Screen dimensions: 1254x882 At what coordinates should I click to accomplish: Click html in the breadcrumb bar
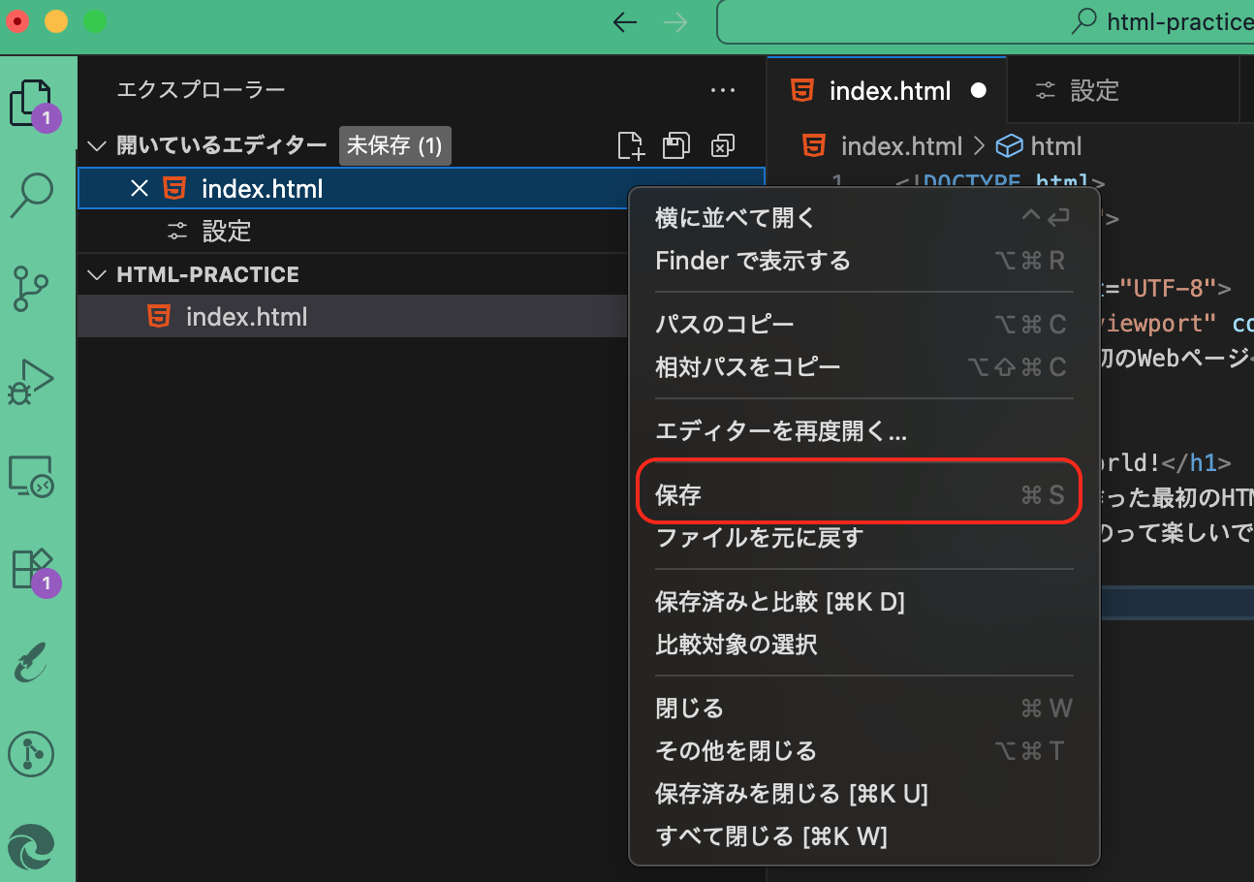click(1056, 145)
